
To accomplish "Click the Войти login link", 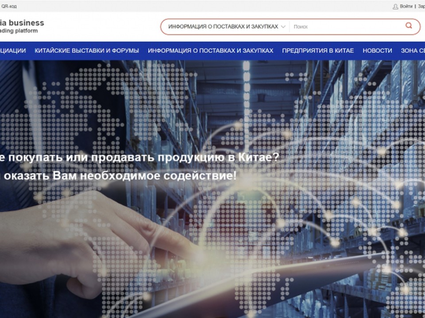I will click(406, 6).
